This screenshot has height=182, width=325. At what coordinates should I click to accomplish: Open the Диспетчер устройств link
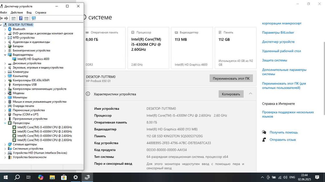[278, 42]
